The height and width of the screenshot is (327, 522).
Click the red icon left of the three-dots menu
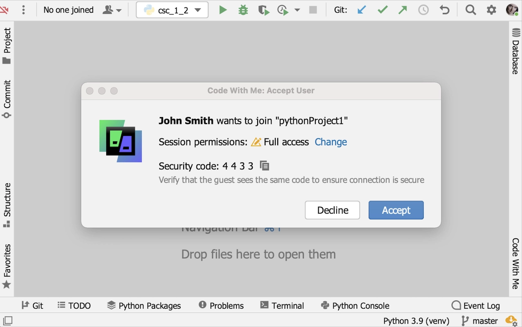tap(4, 10)
